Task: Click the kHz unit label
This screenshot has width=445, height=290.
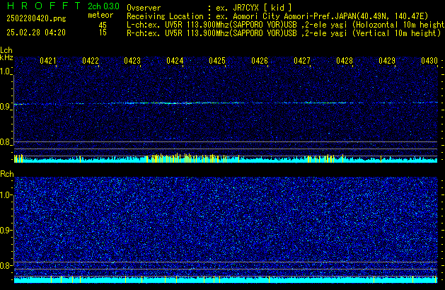Action: (6, 57)
